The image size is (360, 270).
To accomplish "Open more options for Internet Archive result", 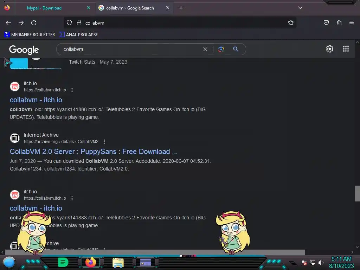I will (x=104, y=142).
